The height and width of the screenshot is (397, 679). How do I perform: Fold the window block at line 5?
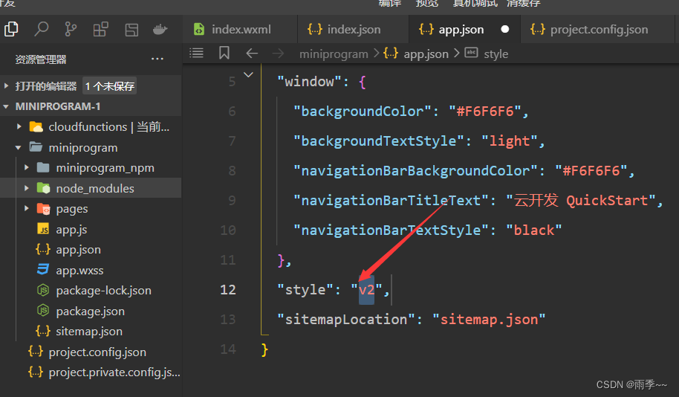click(x=249, y=74)
